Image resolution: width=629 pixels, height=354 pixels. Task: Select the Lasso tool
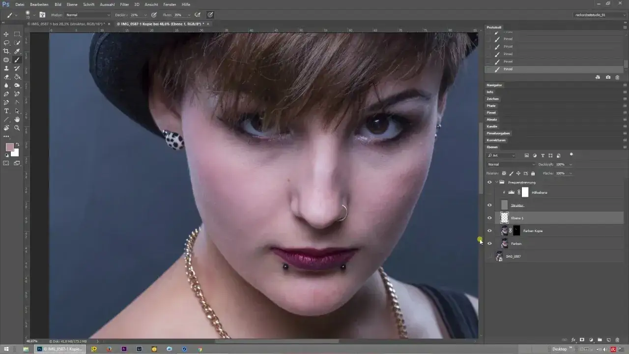(x=6, y=43)
